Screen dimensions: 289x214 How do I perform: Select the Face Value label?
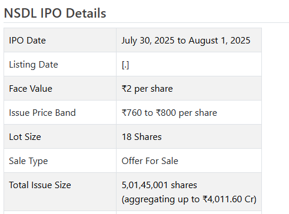31,89
